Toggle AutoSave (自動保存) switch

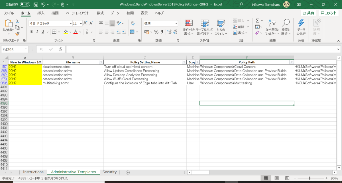[25, 5]
